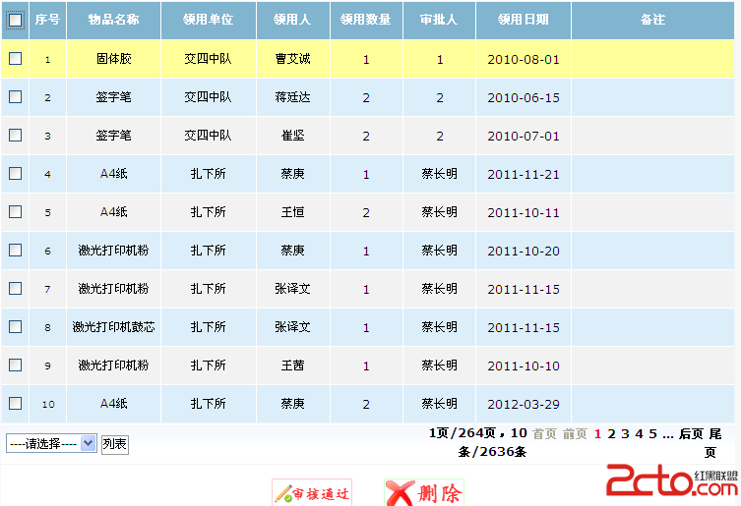Check row 9 王茜 checkbox
741x506 pixels.
[x=15, y=365]
